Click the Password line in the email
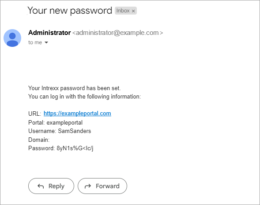 pyautogui.click(x=60, y=148)
